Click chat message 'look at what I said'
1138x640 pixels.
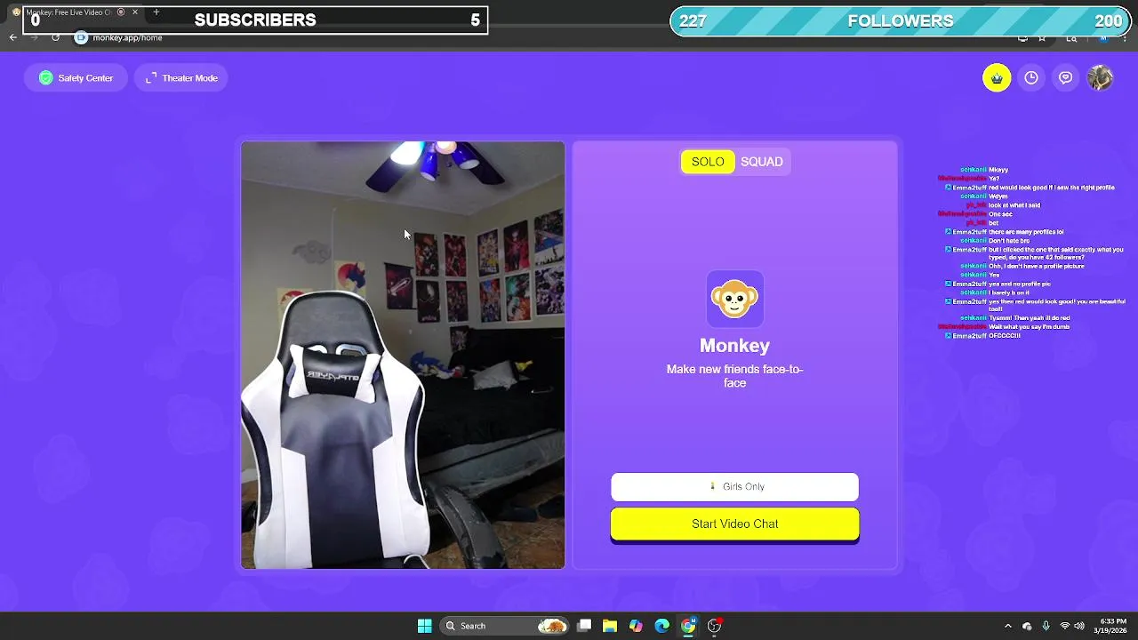(x=1014, y=205)
